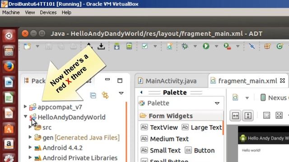The height and width of the screenshot is (162, 289).
Task: Choose the Nexus device selector
Action: coord(274,98)
